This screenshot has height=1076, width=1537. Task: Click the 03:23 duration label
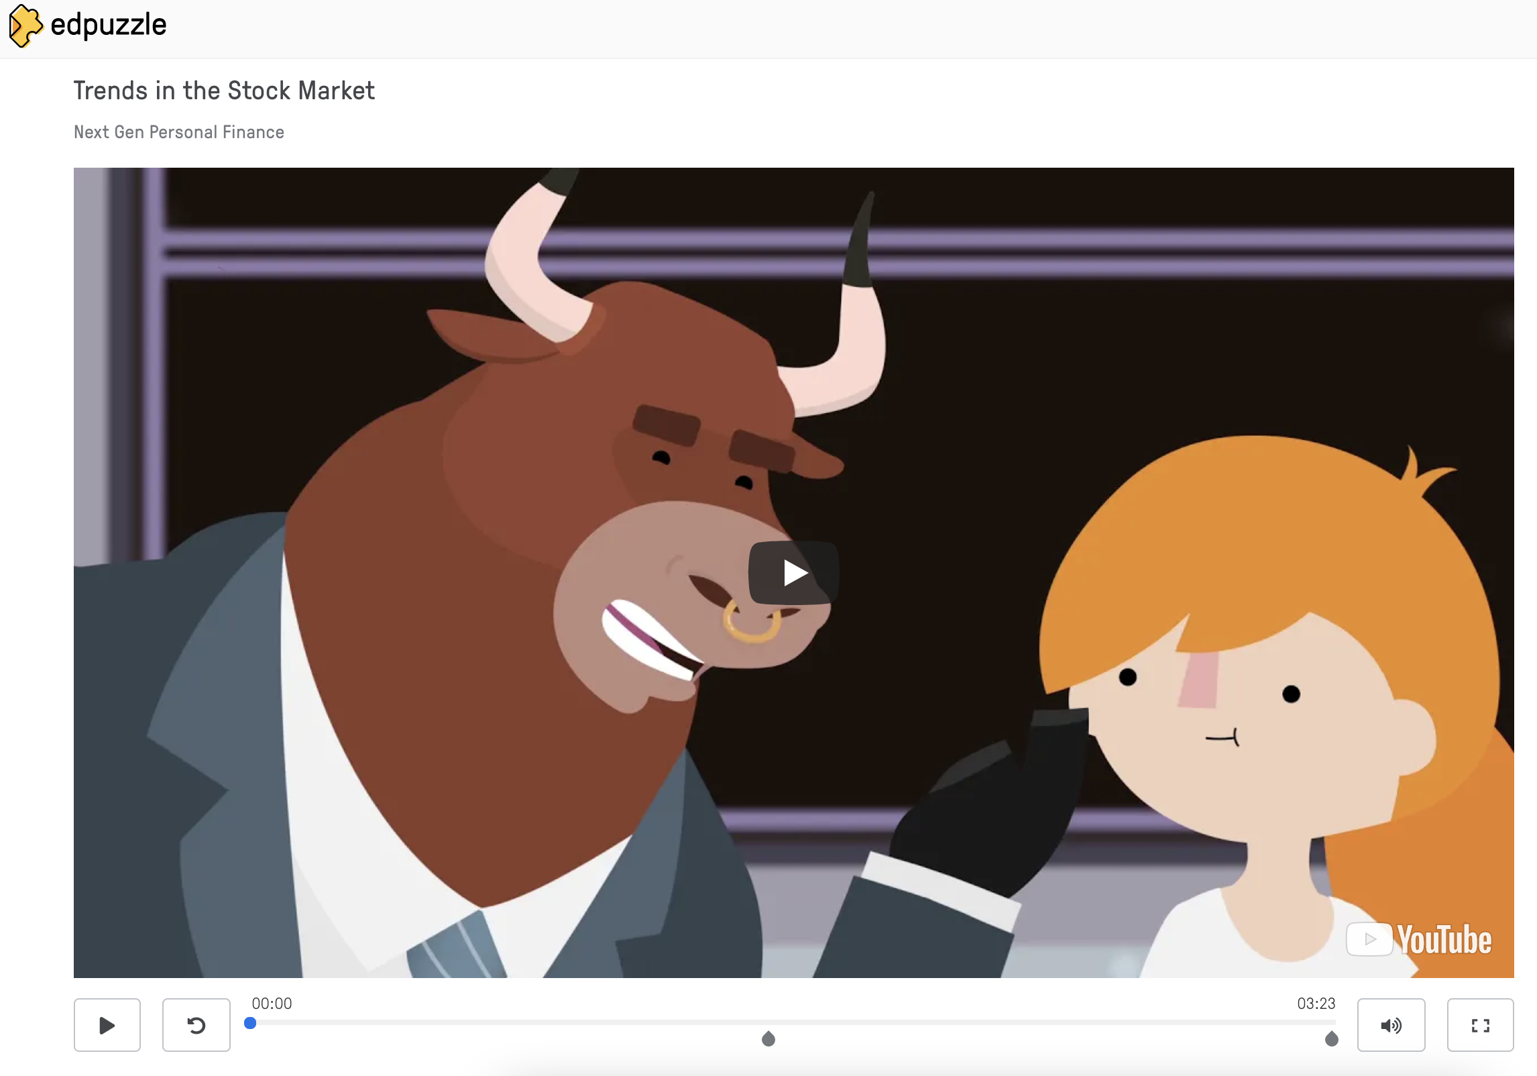click(1316, 1004)
